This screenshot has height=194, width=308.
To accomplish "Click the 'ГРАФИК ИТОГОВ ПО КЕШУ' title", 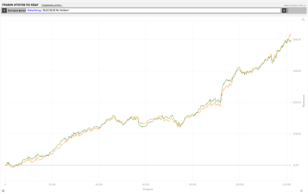I will [20, 5].
